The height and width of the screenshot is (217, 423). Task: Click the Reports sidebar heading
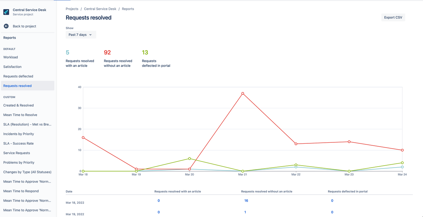click(x=9, y=38)
